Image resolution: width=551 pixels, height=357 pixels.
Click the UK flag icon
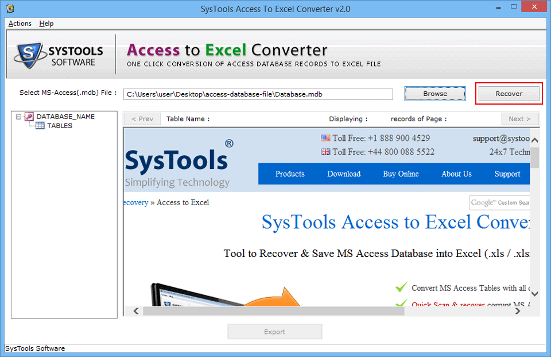pos(325,152)
